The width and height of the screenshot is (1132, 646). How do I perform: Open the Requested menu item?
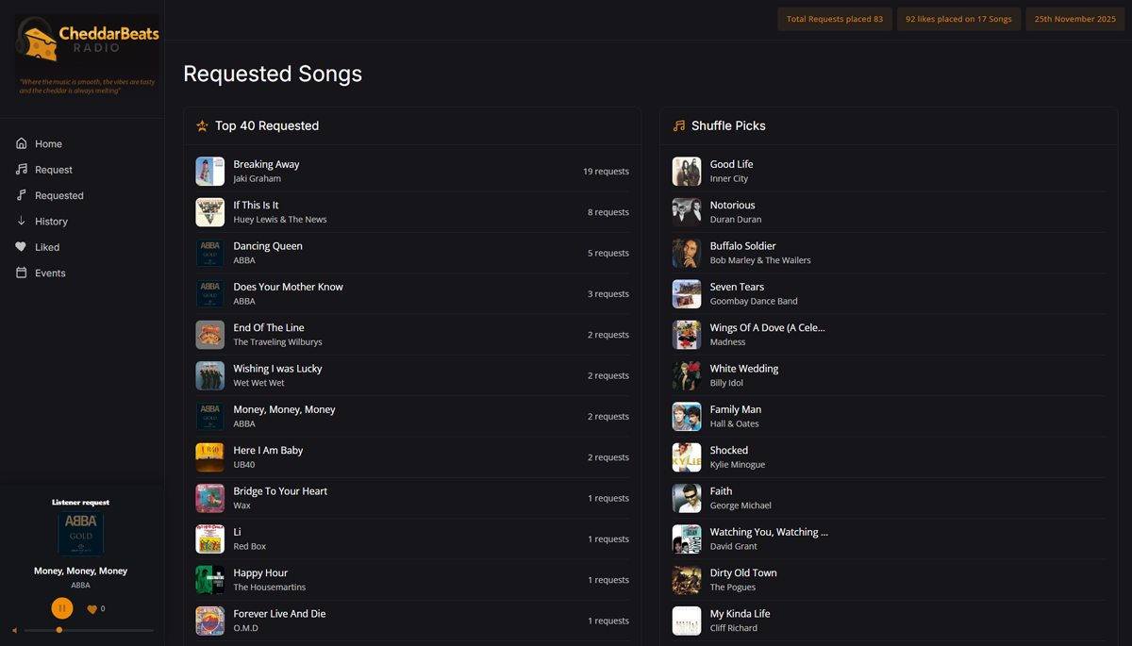58,196
